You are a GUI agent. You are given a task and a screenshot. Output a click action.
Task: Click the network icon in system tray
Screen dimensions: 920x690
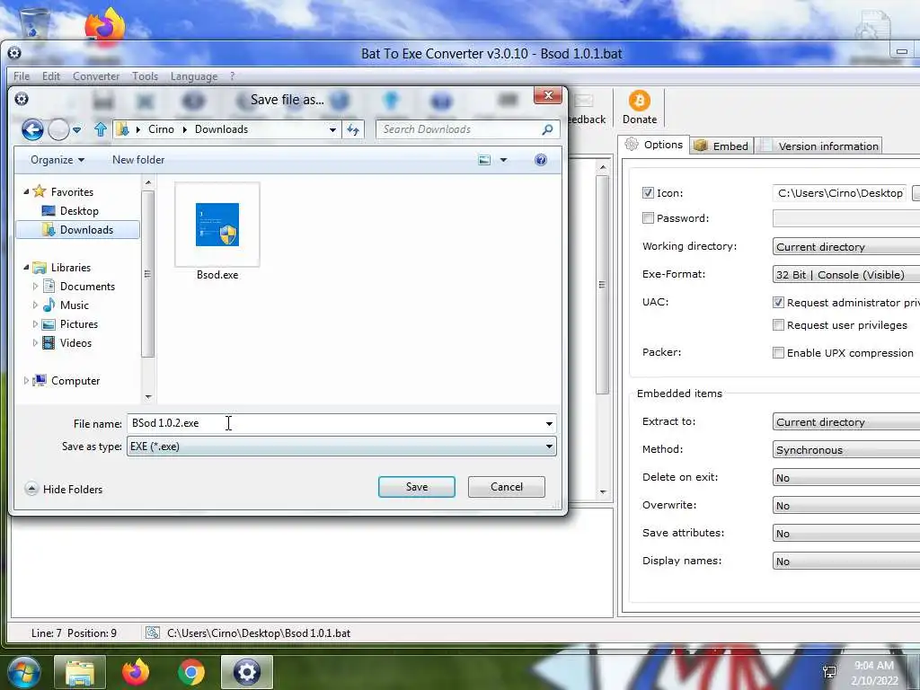pos(829,672)
